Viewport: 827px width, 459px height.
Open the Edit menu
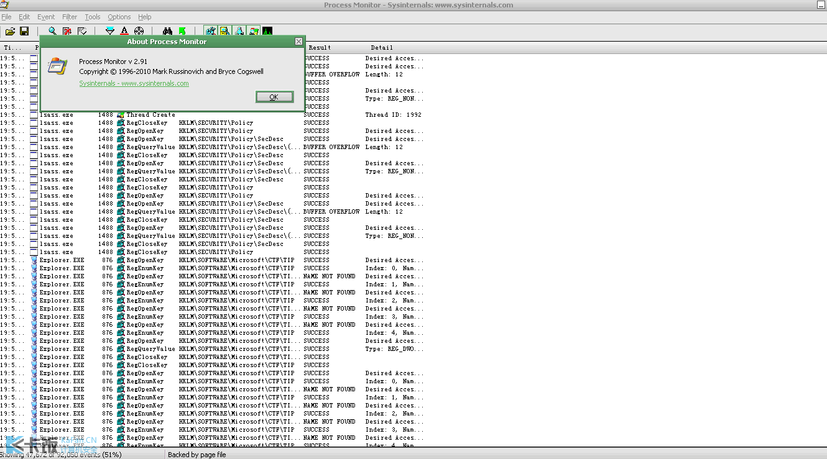pos(24,17)
